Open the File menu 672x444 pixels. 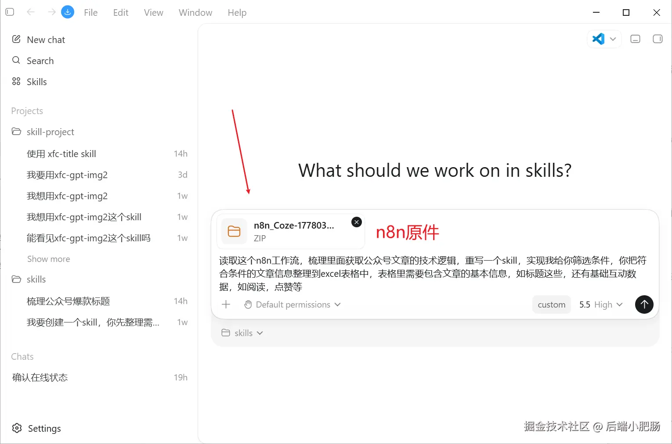click(91, 13)
